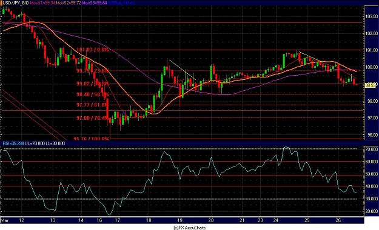The height and width of the screenshot is (230, 379).
Task: Select the MovS2=99.72 indicator label
Action: 69,3
